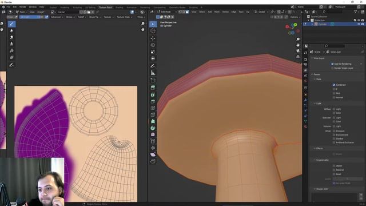
Task: Activate the Knife tool
Action: 153,114
